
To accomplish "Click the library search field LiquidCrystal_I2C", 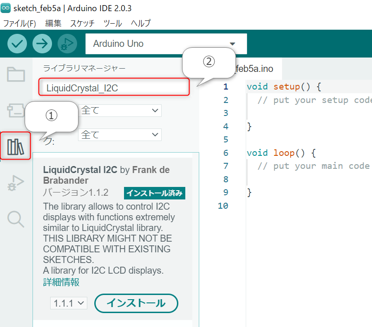I will (x=114, y=87).
